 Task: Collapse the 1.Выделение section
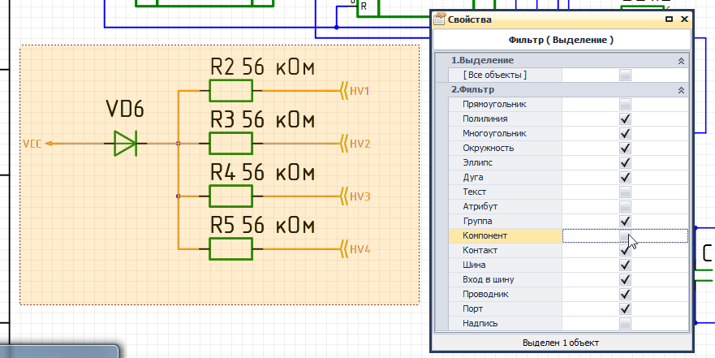click(681, 61)
